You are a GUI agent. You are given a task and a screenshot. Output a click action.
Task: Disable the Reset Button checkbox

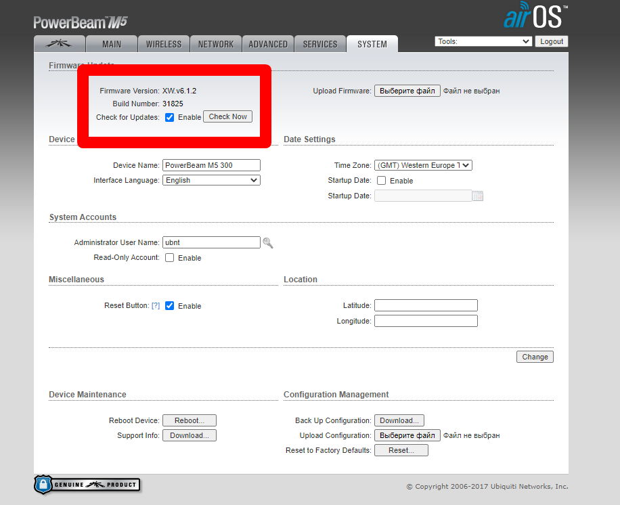point(170,306)
